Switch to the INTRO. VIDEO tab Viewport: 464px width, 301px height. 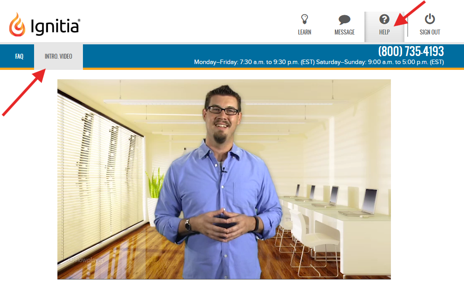click(x=59, y=56)
